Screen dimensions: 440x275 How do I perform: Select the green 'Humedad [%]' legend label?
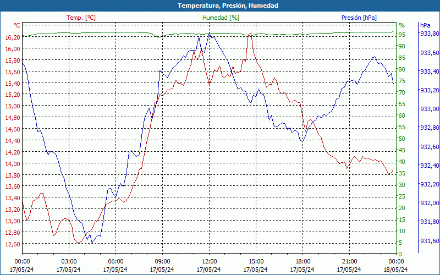point(221,18)
